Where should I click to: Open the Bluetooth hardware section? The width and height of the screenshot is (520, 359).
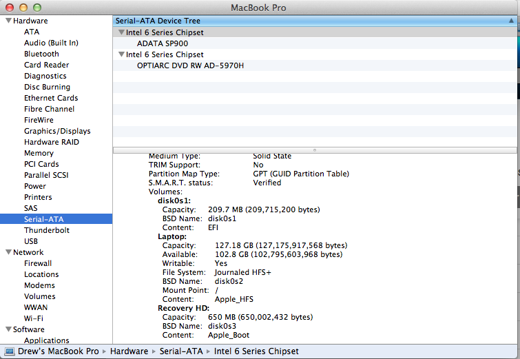(41, 54)
